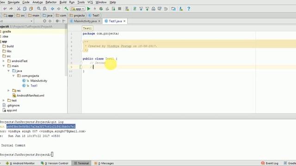Screen dimensions: 296x166
Task: Click the Find magnifier icon
Action: point(39,9)
